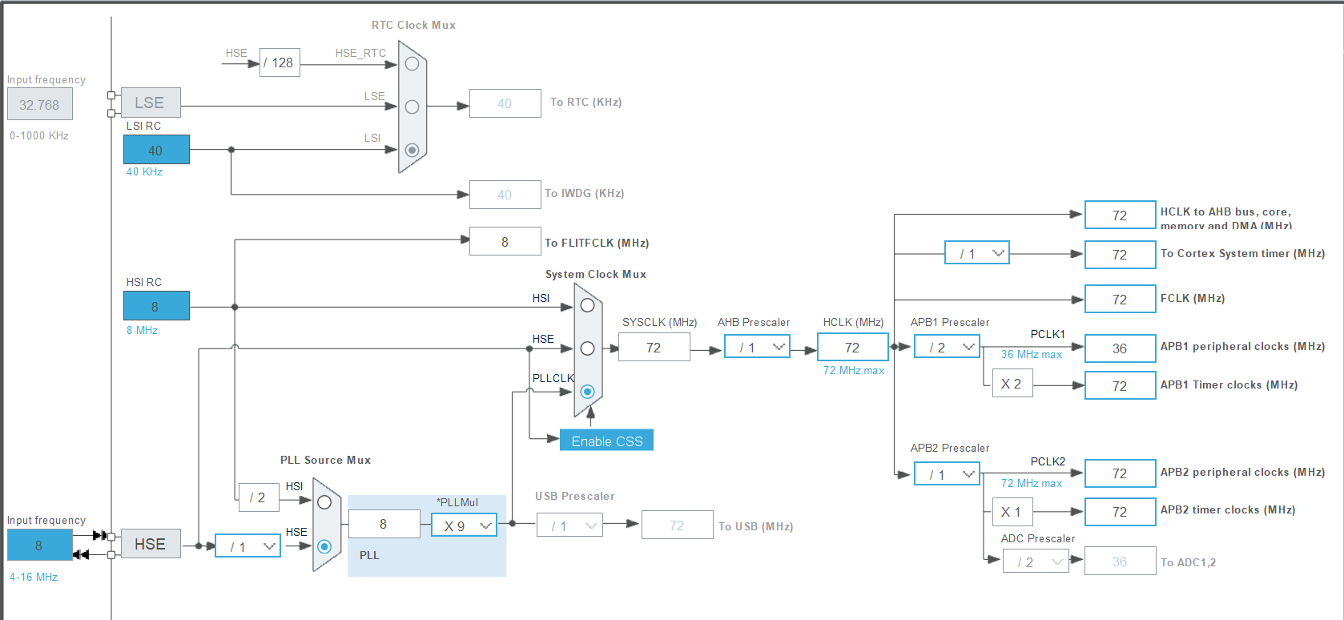Image resolution: width=1344 pixels, height=620 pixels.
Task: Click the APB1 peripheral clocks value box
Action: [1120, 348]
